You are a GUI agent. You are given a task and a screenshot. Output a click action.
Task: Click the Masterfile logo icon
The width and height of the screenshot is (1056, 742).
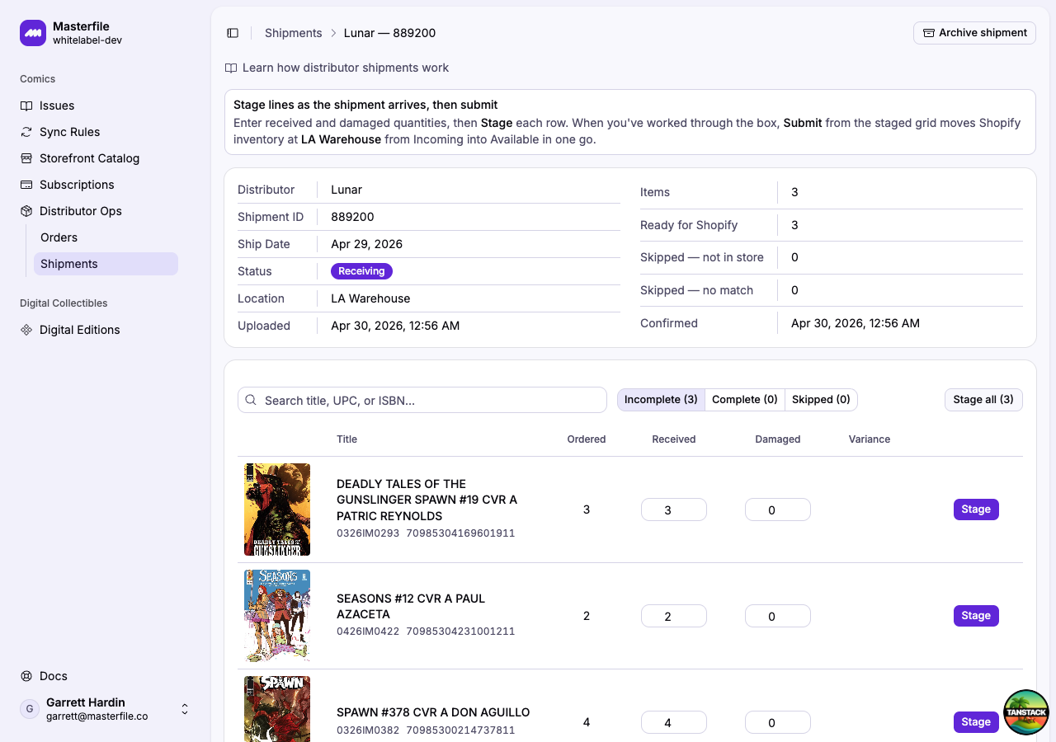(x=33, y=33)
